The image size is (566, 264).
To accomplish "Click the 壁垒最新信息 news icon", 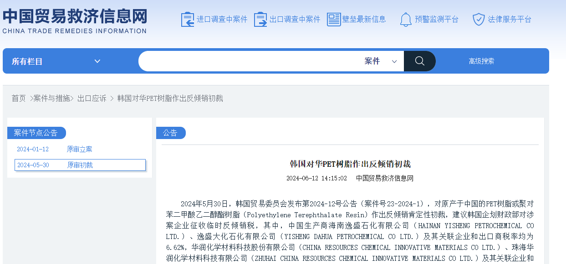I will pyautogui.click(x=334, y=20).
